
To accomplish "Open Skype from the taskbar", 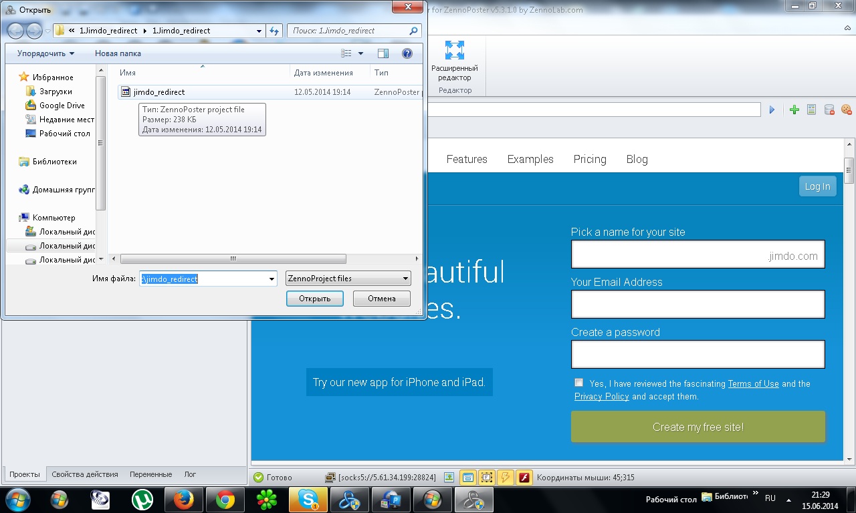I will coord(308,499).
